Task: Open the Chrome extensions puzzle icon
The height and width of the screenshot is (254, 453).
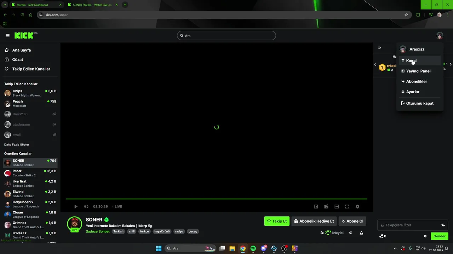Action: (418, 15)
